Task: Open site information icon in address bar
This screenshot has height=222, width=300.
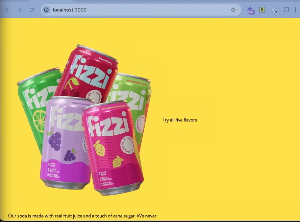Action: tap(46, 10)
